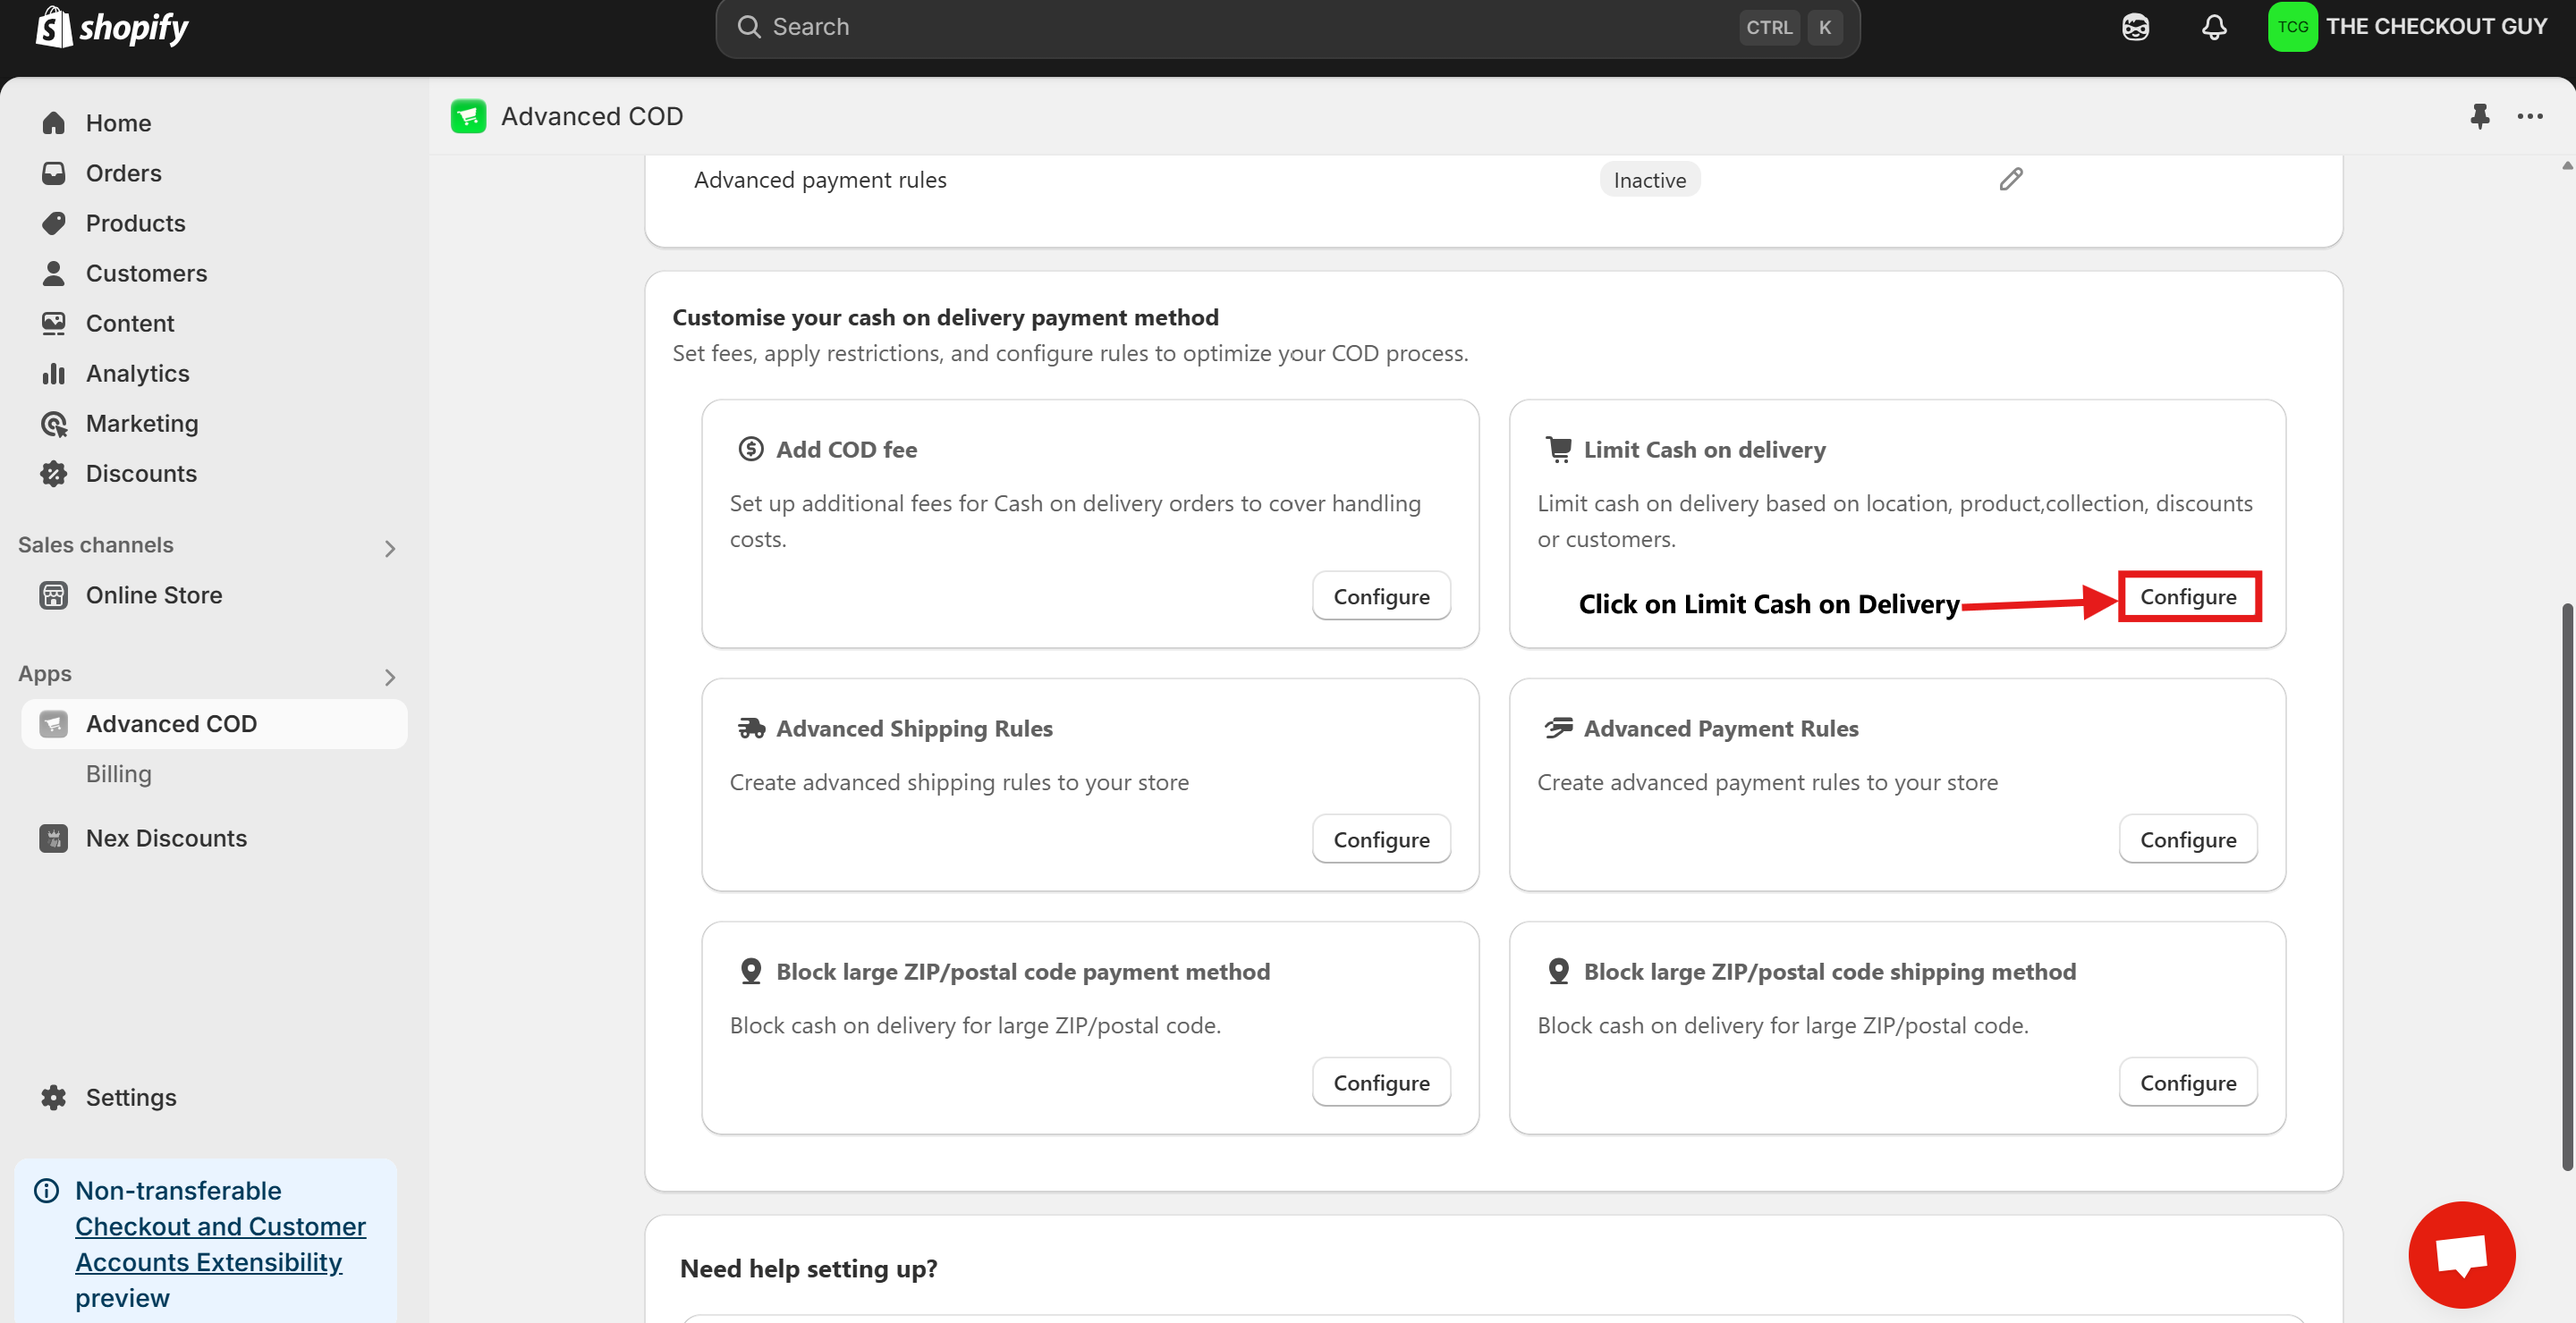This screenshot has width=2576, height=1323.
Task: Open Analytics in the sidebar
Action: 137,373
